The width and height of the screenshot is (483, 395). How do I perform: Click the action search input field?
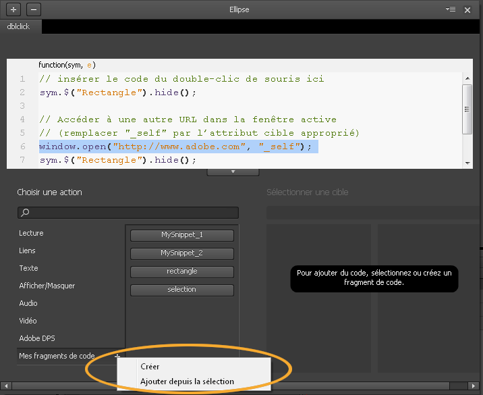coord(128,213)
